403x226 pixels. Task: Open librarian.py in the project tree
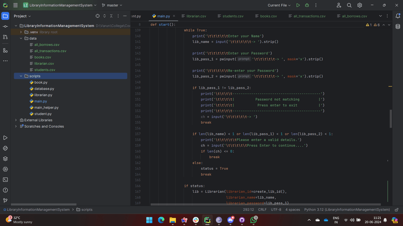coord(43,95)
